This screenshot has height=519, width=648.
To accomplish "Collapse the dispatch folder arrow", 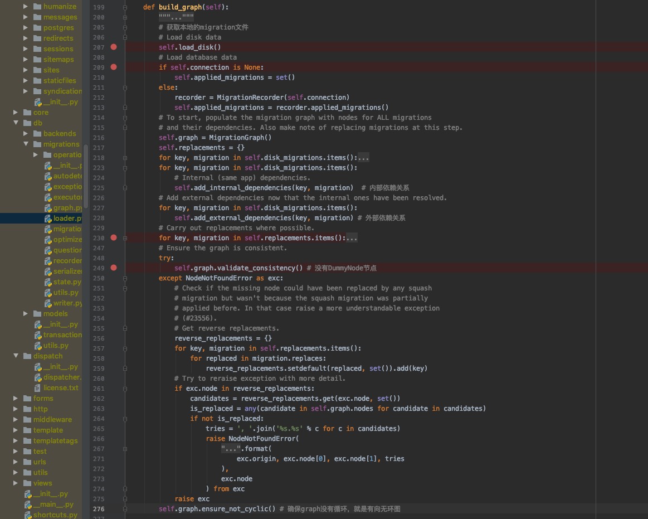I will (x=16, y=356).
